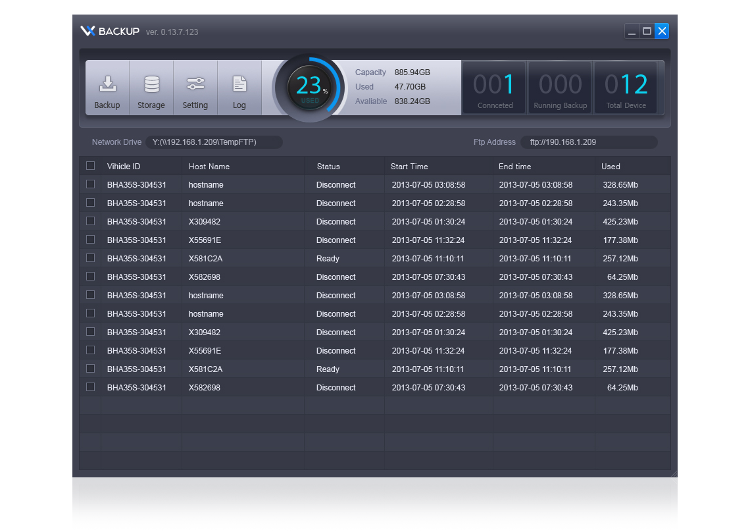The height and width of the screenshot is (532, 750).
Task: Select the first 425.23Mb used value
Action: tap(620, 222)
